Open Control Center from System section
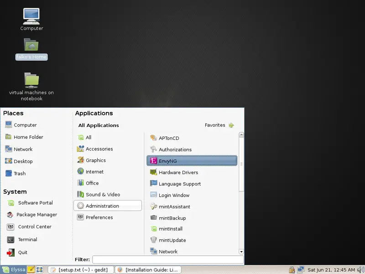The image size is (365, 274). pyautogui.click(x=29, y=227)
